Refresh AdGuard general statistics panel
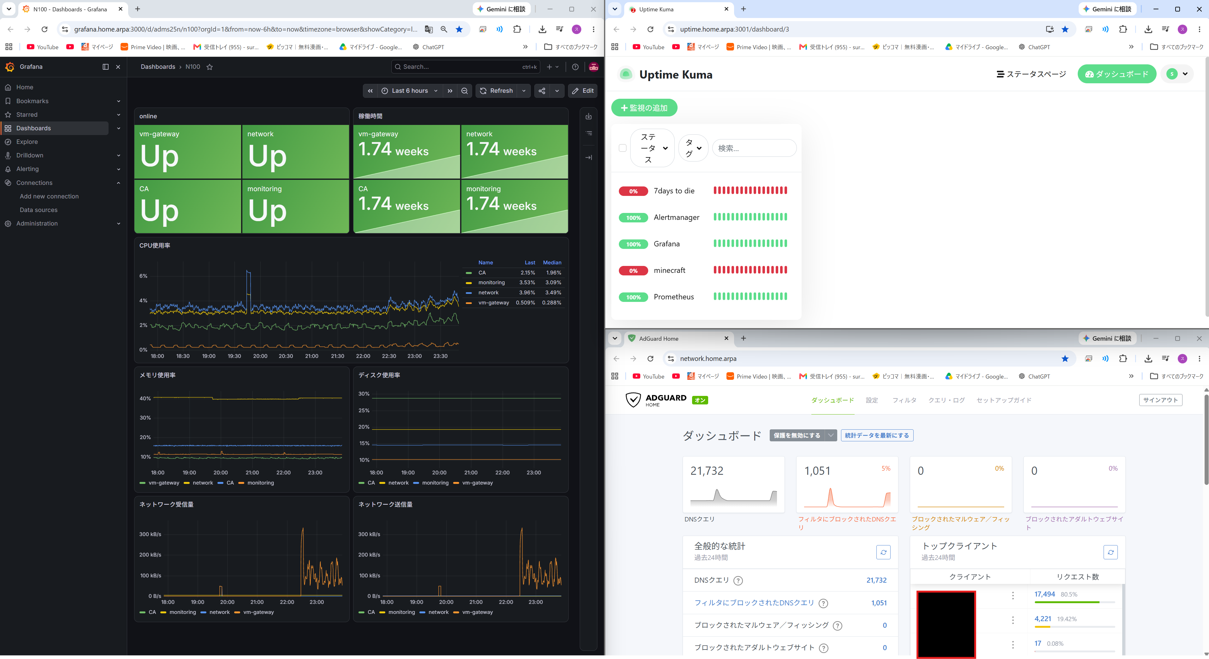This screenshot has height=659, width=1209. [x=883, y=552]
